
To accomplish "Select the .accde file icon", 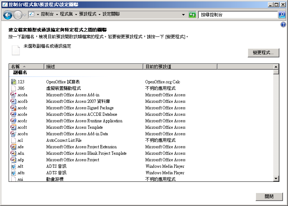I will [13, 114].
